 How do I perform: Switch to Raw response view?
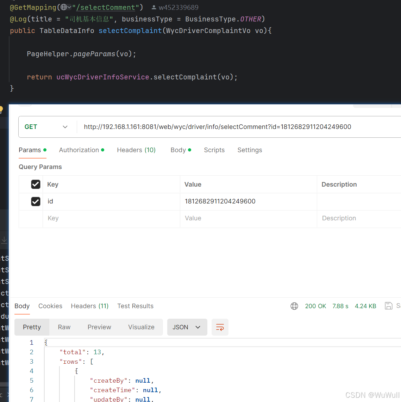(64, 327)
